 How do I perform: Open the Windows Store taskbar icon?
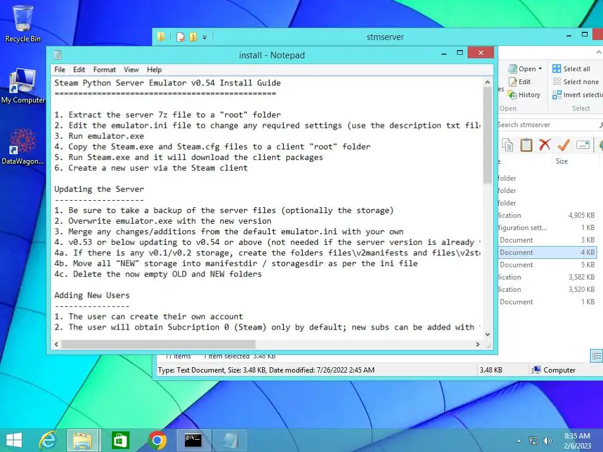pos(120,440)
